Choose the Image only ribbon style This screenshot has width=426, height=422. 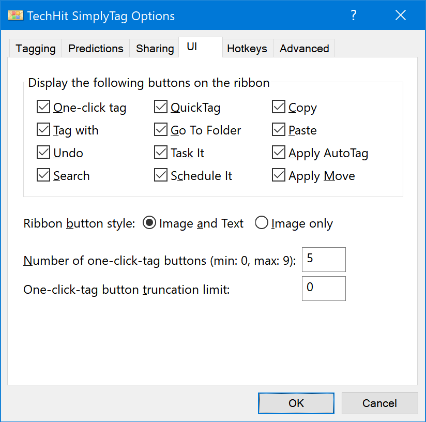(262, 223)
